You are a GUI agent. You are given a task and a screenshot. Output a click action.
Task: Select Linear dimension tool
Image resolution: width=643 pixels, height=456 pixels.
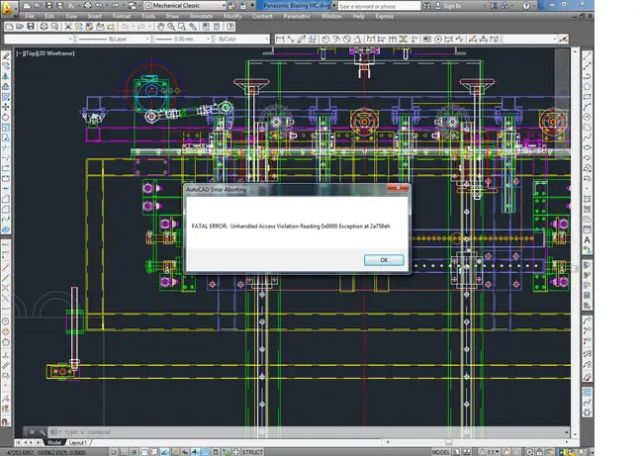click(280, 39)
